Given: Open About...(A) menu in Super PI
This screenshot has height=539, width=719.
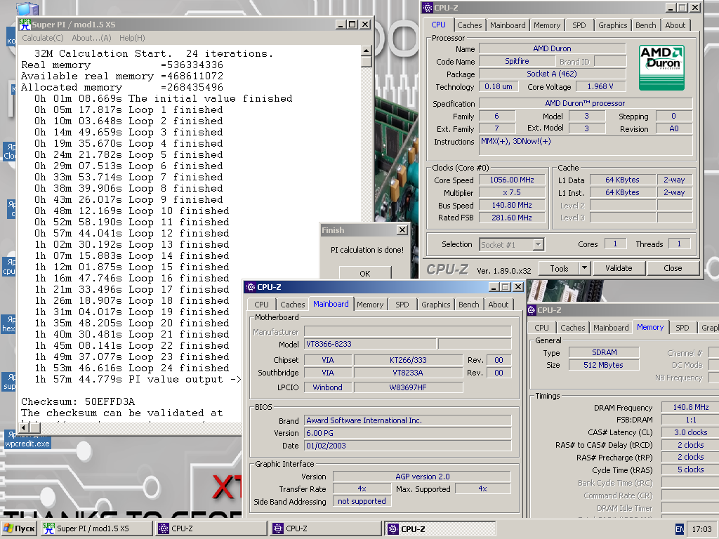Looking at the screenshot, I should [91, 38].
